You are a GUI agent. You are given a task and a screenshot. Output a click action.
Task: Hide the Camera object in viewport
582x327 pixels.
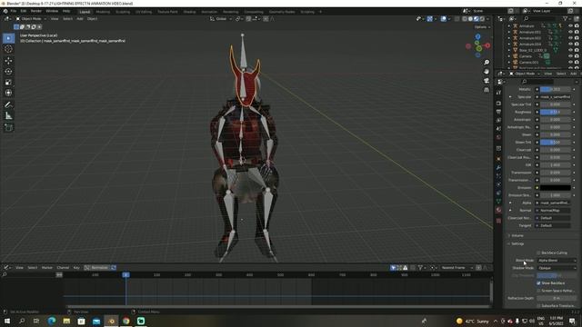(570, 56)
